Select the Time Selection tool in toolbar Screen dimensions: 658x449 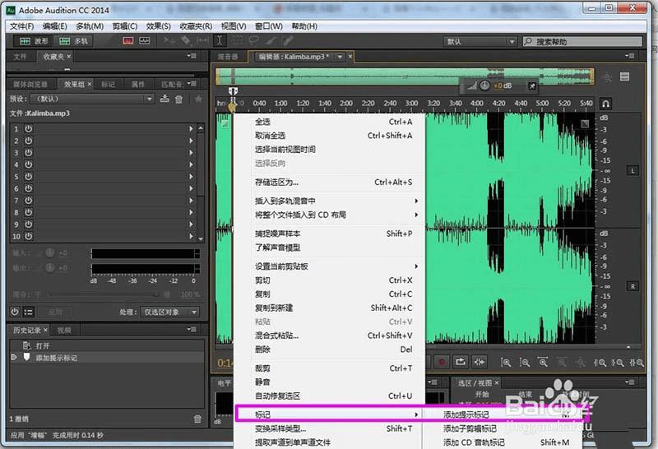pos(220,40)
